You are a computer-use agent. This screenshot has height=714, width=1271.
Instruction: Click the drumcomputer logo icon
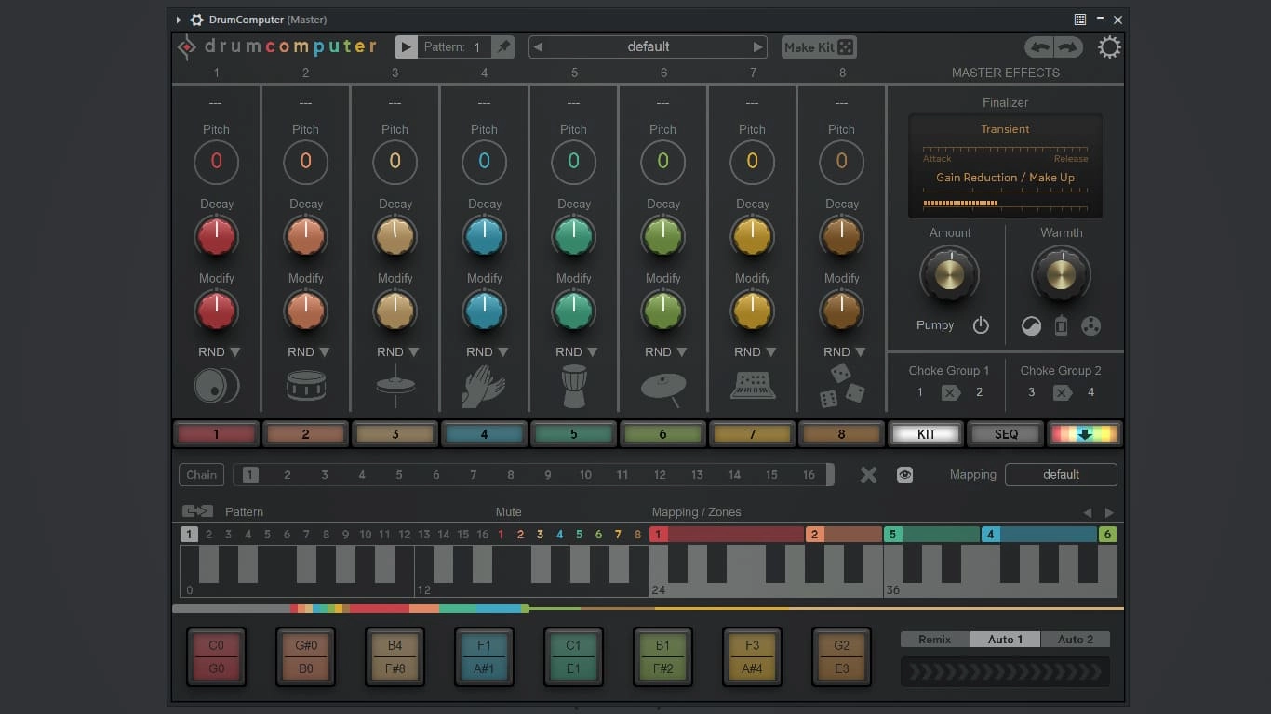coord(187,46)
